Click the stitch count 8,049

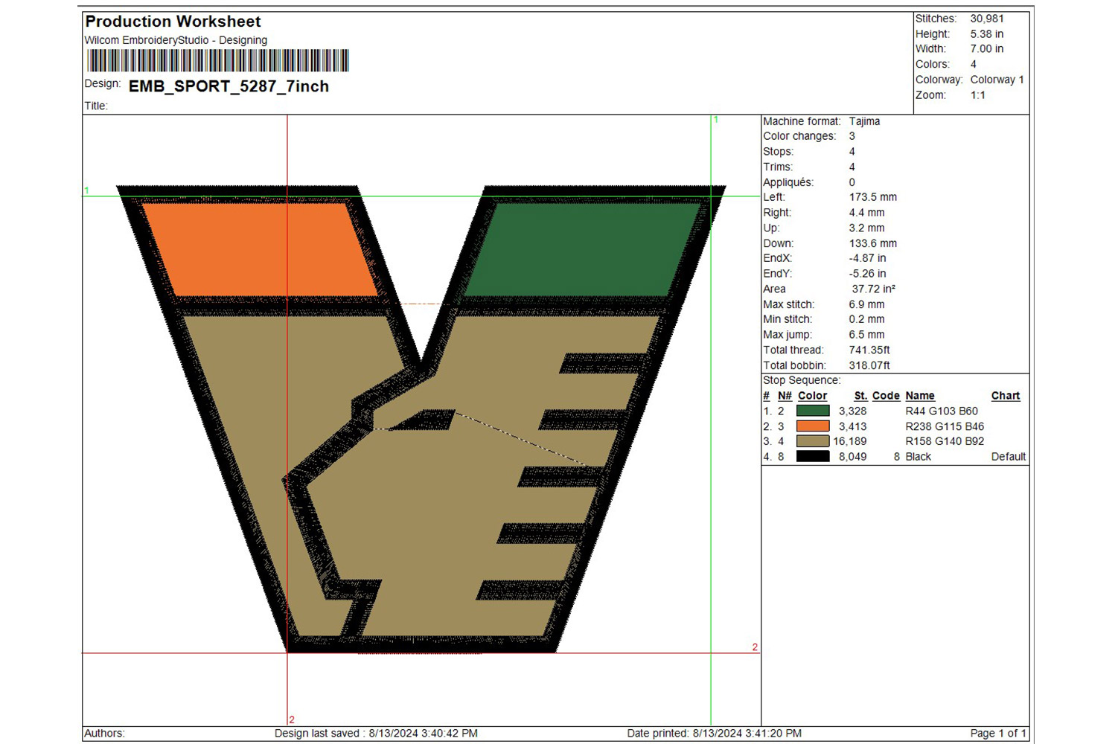(852, 457)
